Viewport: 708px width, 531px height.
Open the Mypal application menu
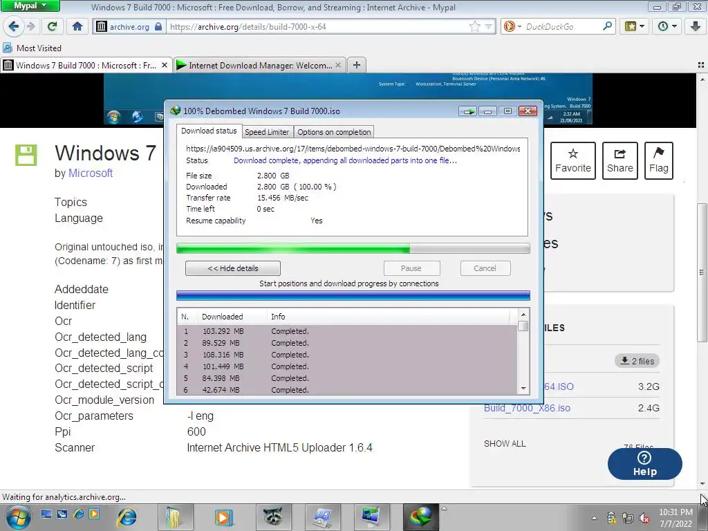pos(30,6)
